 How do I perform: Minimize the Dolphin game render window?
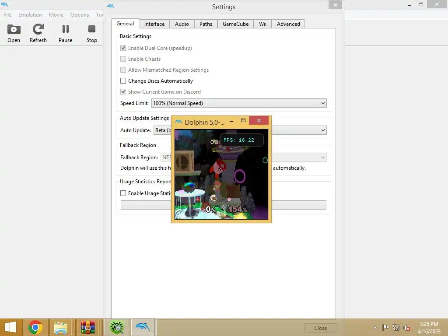point(231,121)
